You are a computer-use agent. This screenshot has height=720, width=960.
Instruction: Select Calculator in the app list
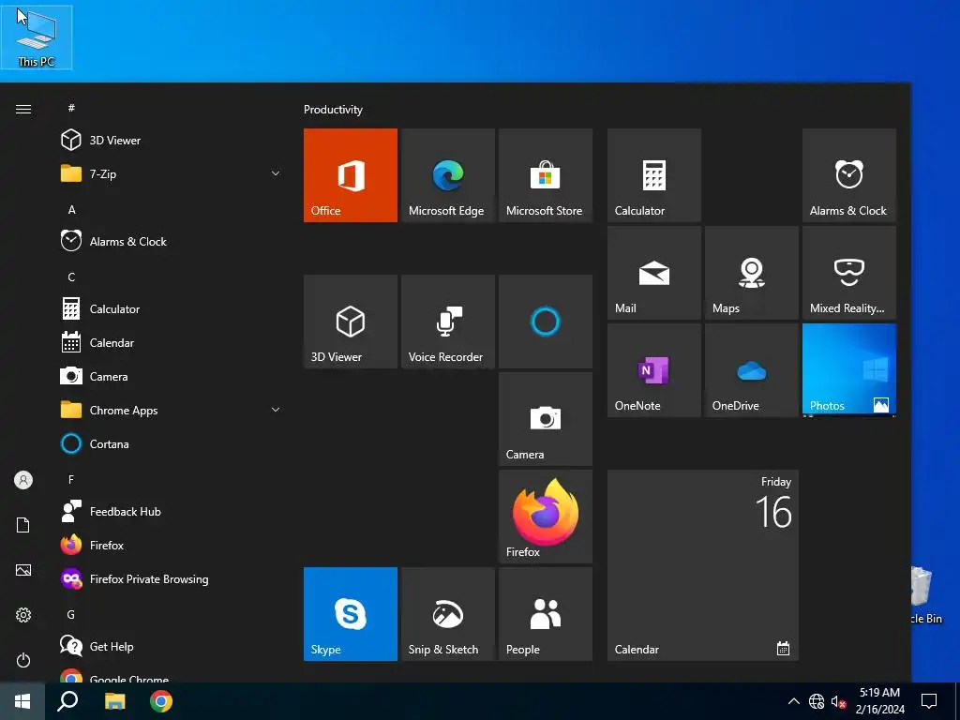tap(171, 309)
